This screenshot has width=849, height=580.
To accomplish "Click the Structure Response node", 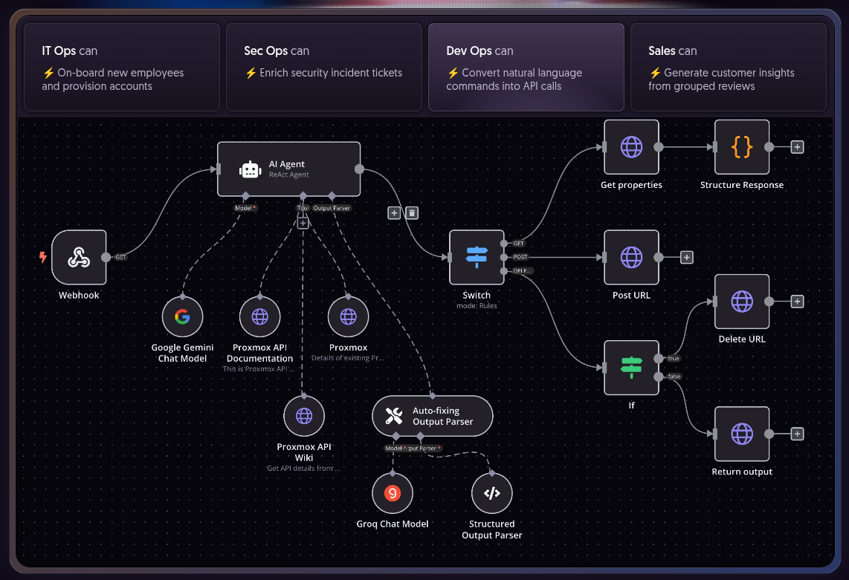I will click(x=742, y=148).
